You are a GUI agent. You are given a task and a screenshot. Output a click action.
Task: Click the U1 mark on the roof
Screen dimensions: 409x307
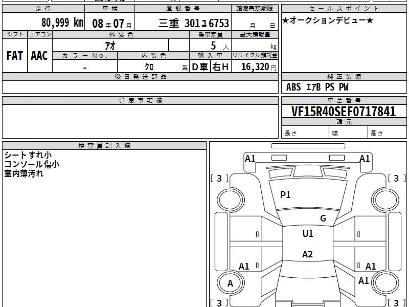[x=307, y=234]
